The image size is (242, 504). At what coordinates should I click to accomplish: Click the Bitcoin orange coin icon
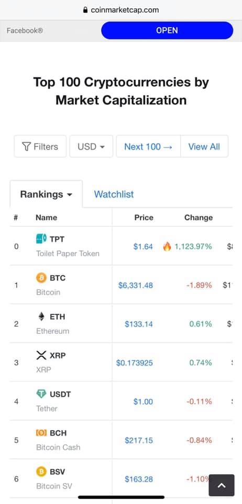pyautogui.click(x=41, y=278)
